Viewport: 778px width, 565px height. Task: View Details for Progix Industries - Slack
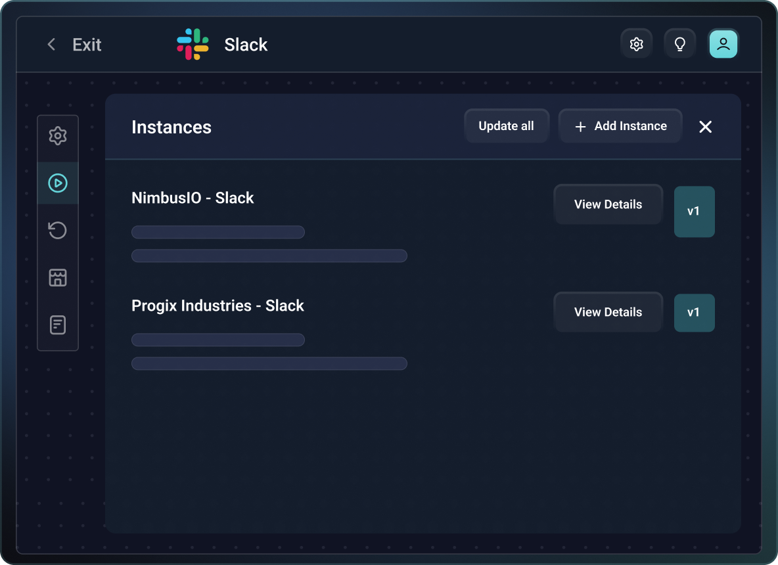coord(608,312)
